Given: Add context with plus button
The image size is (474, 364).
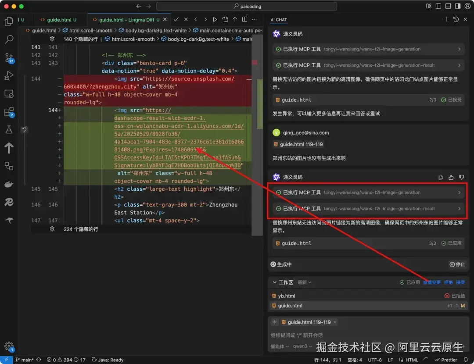Looking at the screenshot, I should (275, 322).
